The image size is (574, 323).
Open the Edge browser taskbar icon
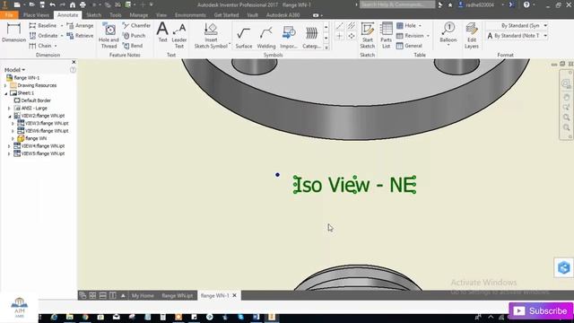(x=54, y=317)
